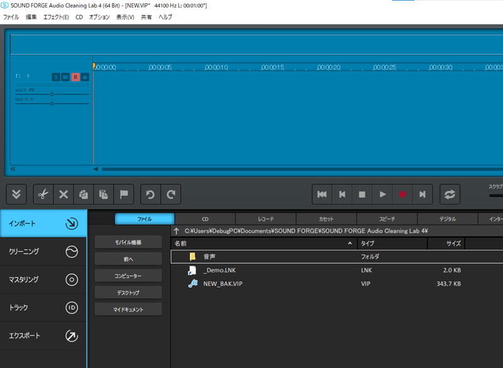Click the マイドキュメント button
Screen dimensions: 503x368
[128, 309]
